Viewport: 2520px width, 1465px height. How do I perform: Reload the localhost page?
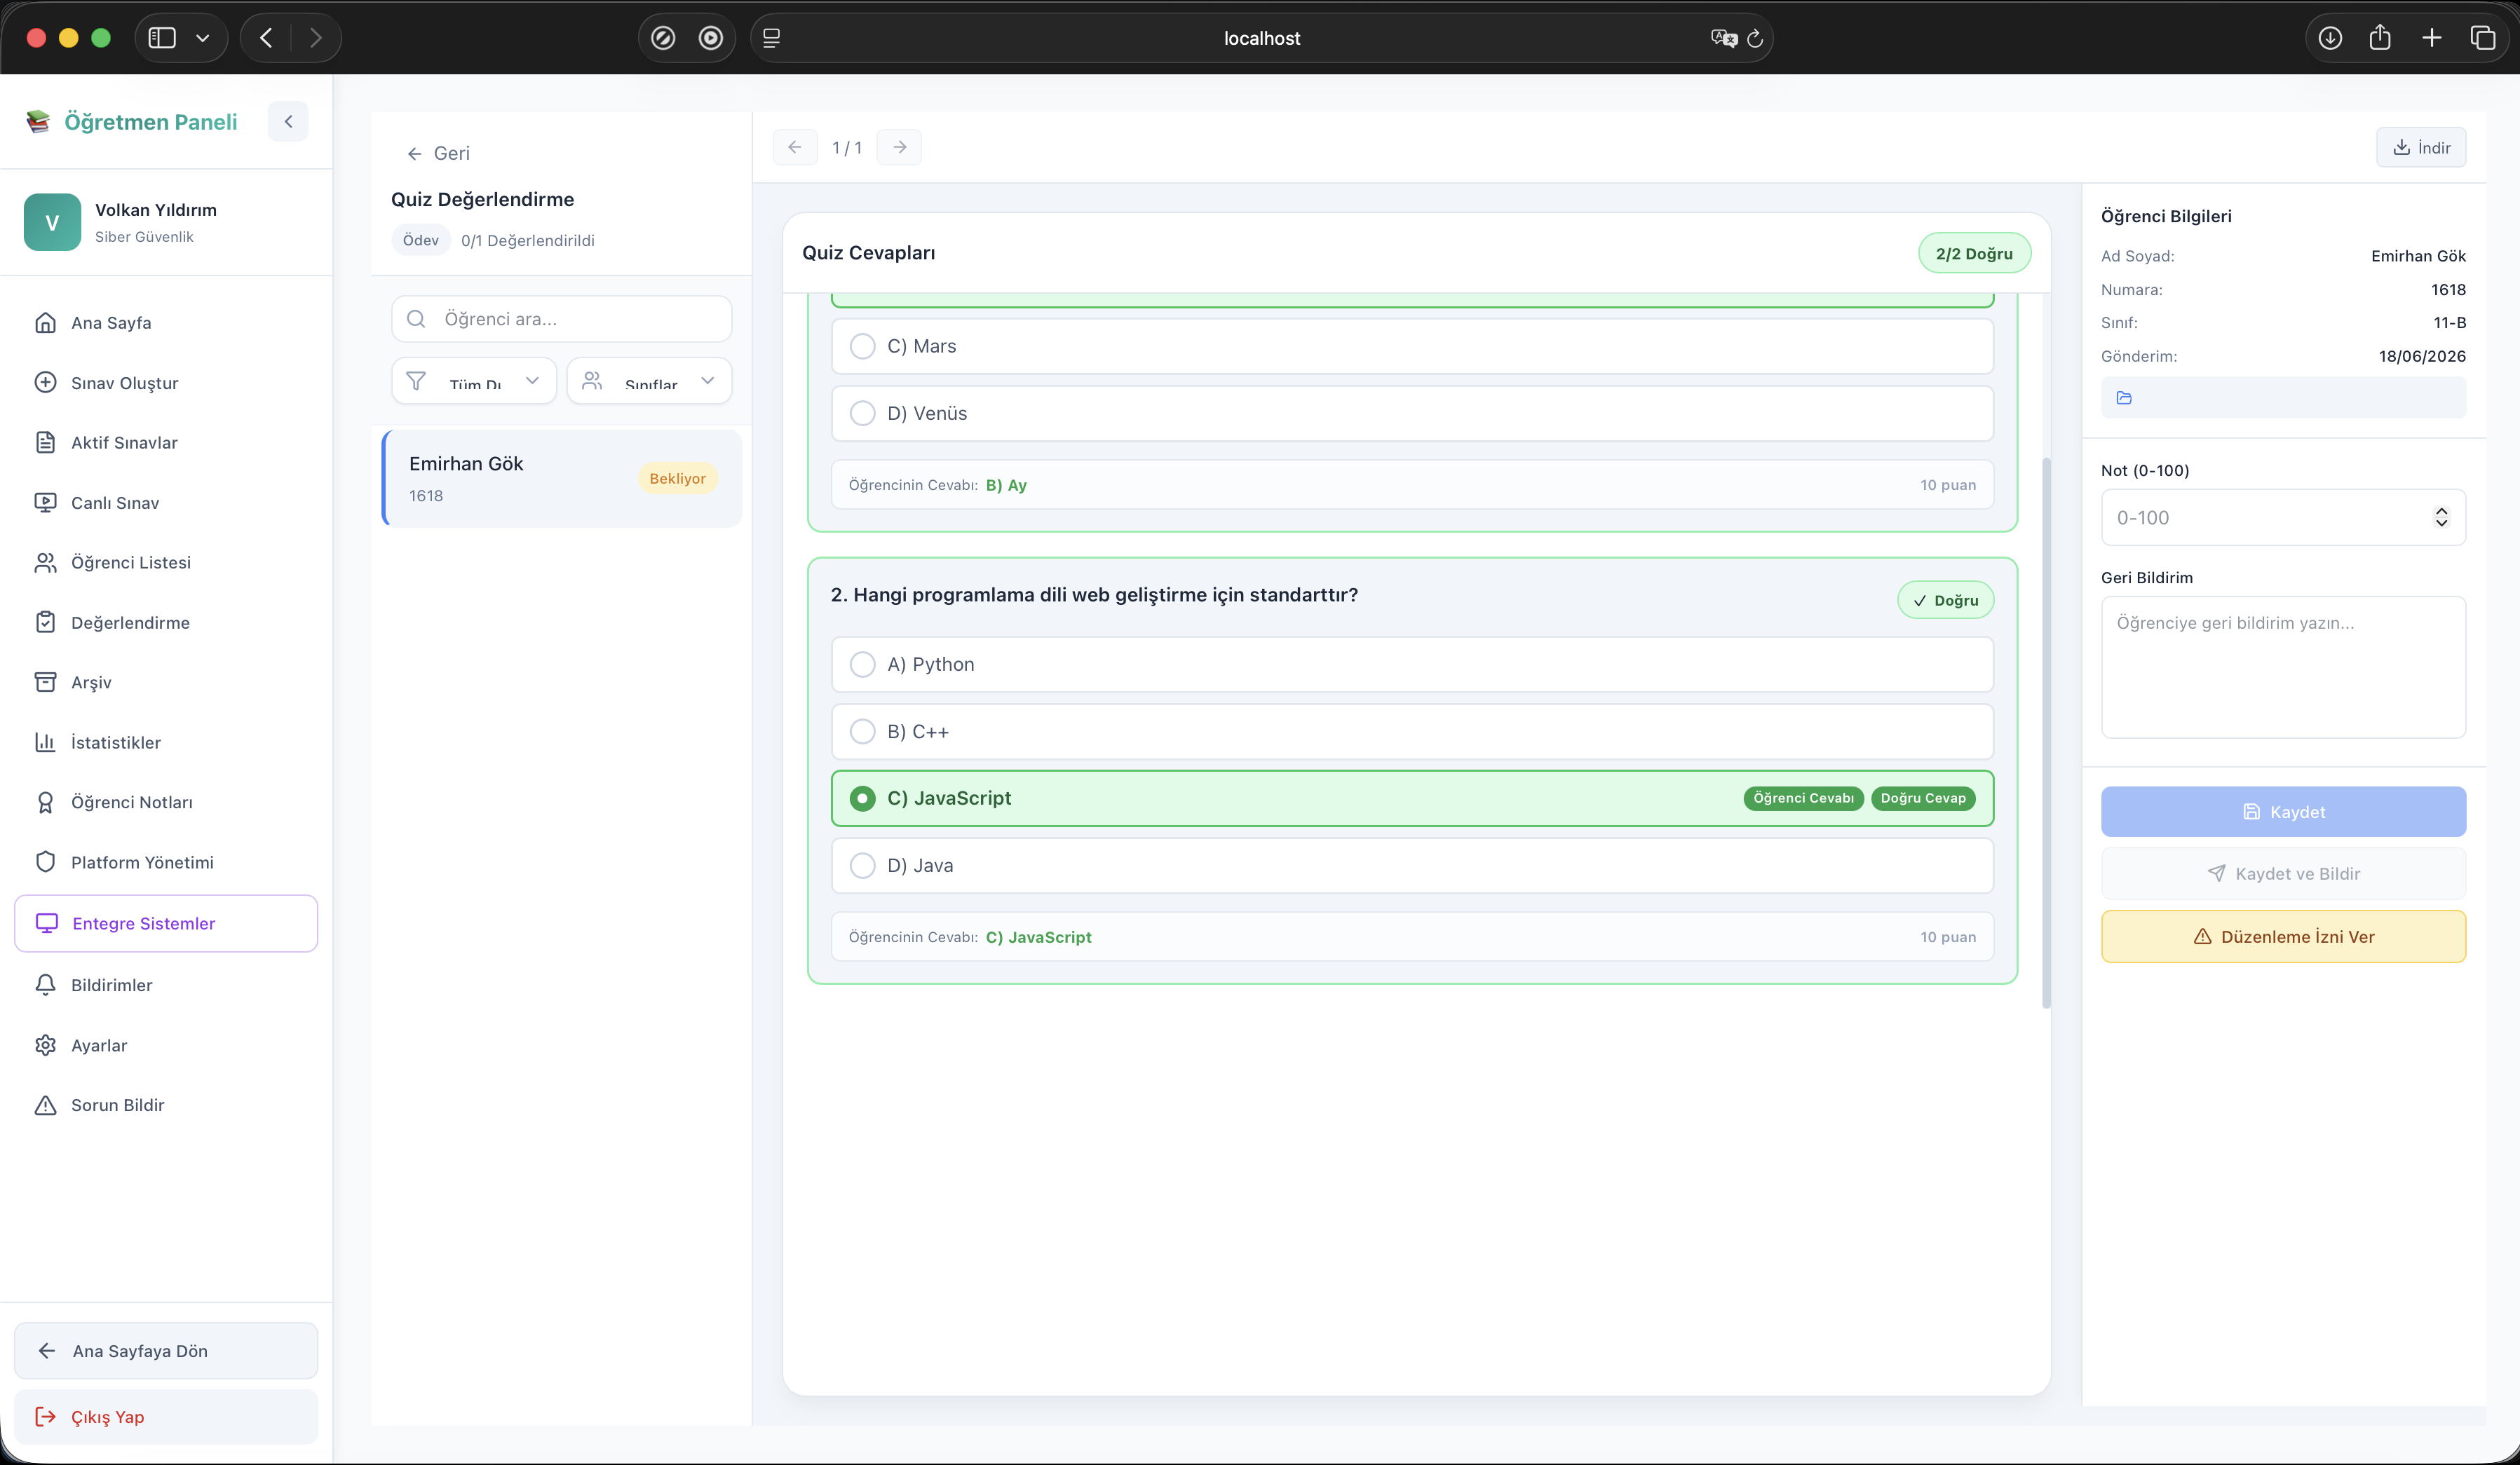1755,38
